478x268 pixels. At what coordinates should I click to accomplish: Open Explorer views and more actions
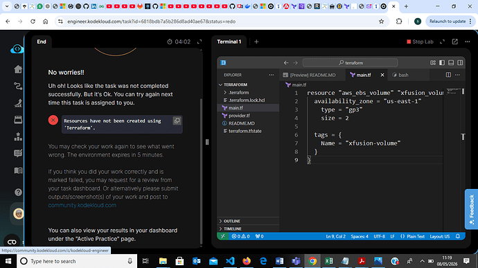[272, 75]
